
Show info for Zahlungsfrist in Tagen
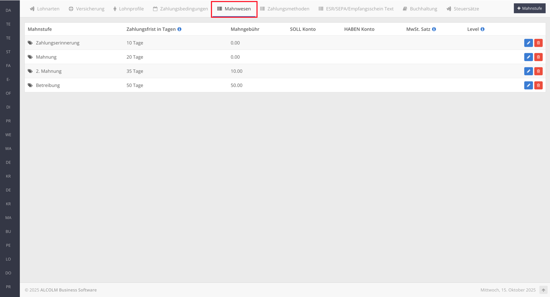[x=179, y=29]
